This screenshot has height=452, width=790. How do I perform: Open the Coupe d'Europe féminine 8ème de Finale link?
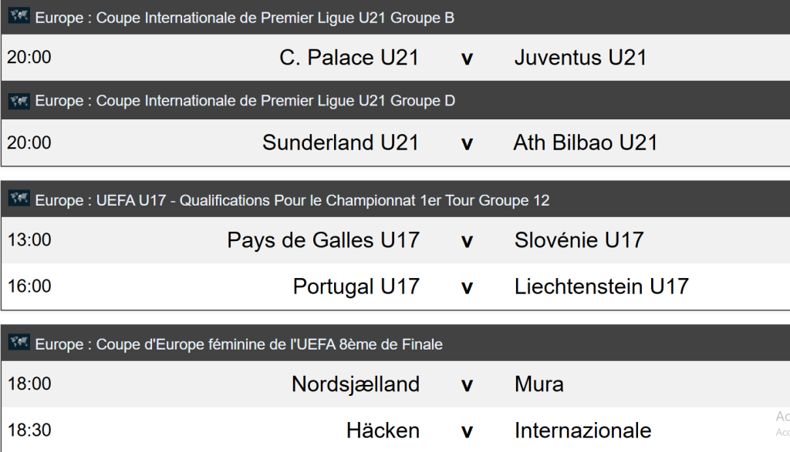click(x=239, y=344)
